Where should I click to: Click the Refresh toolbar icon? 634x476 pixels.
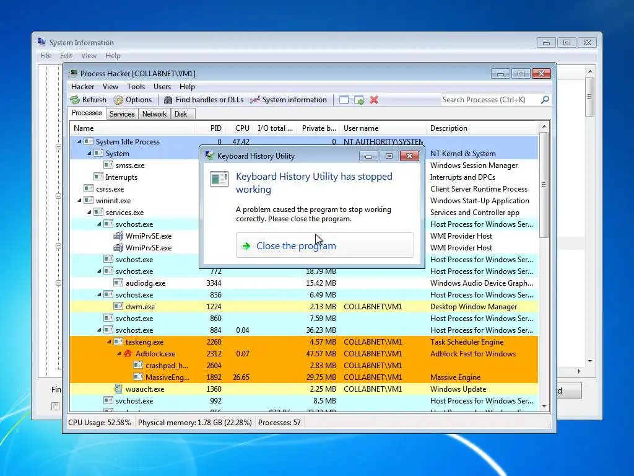click(75, 100)
